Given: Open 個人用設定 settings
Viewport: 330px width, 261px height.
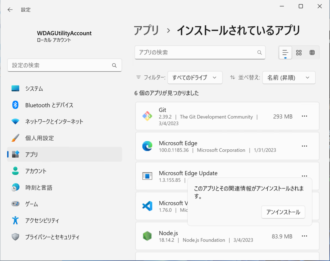Looking at the screenshot, I should [65, 138].
